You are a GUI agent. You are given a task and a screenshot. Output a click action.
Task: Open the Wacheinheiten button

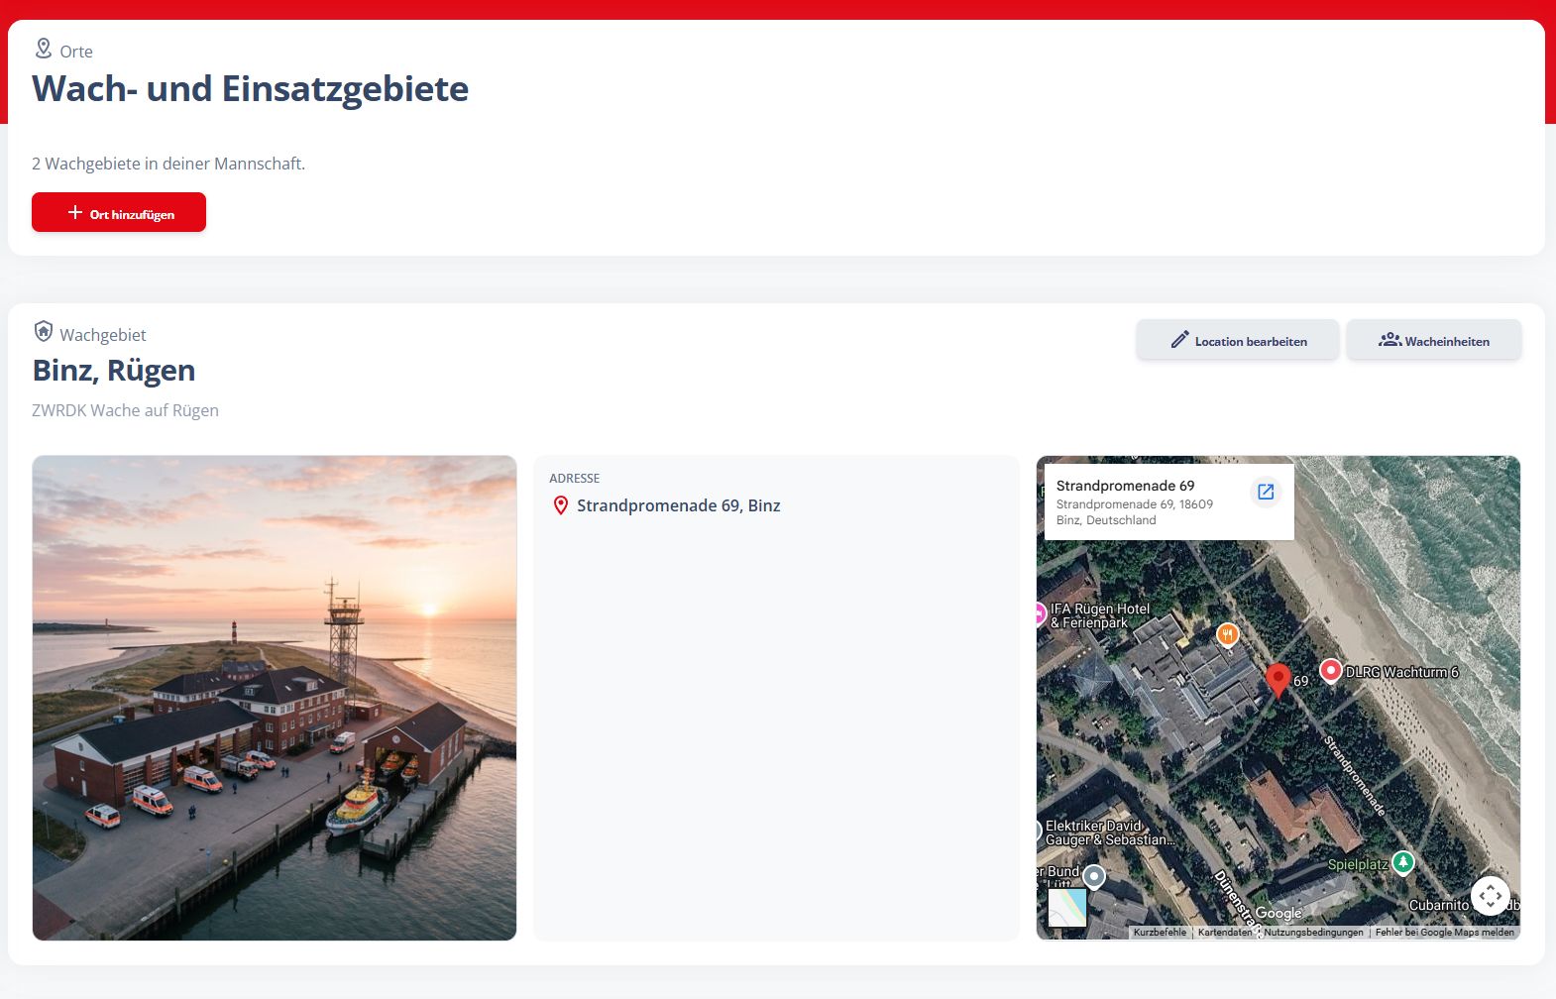point(1433,340)
